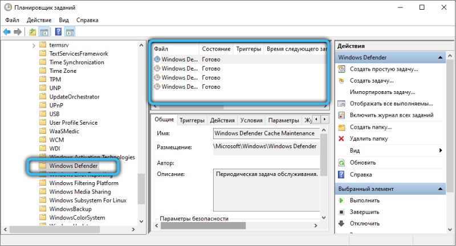Click the black square 'Завершить' icon
This screenshot has height=246, width=456.
341,212
